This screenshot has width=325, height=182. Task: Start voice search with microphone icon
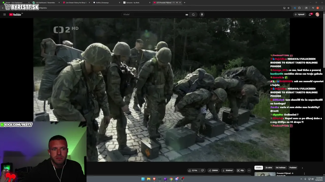(x=202, y=14)
